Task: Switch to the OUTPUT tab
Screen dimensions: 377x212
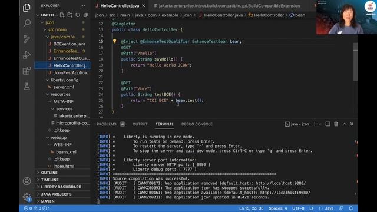Action: coord(140,124)
